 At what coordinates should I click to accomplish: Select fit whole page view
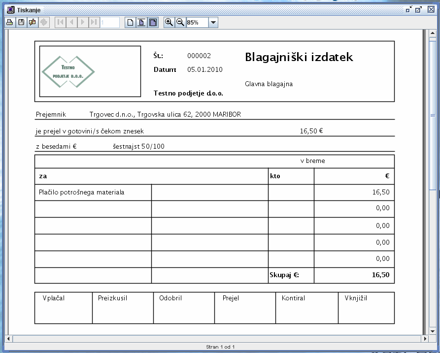[153, 22]
